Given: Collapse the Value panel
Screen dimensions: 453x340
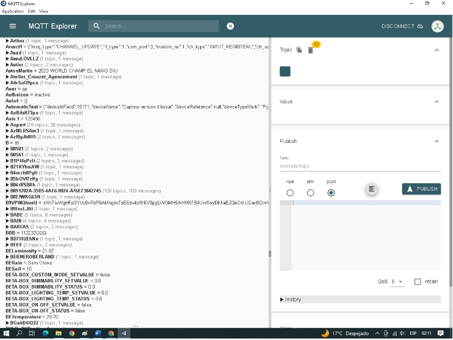Looking at the screenshot, I should [437, 102].
